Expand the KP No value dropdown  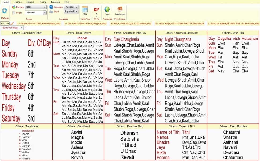click(96, 17)
